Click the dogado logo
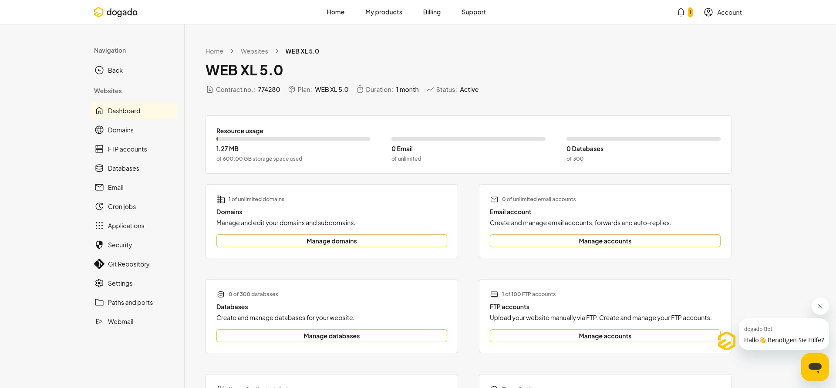This screenshot has height=388, width=836. click(x=115, y=12)
